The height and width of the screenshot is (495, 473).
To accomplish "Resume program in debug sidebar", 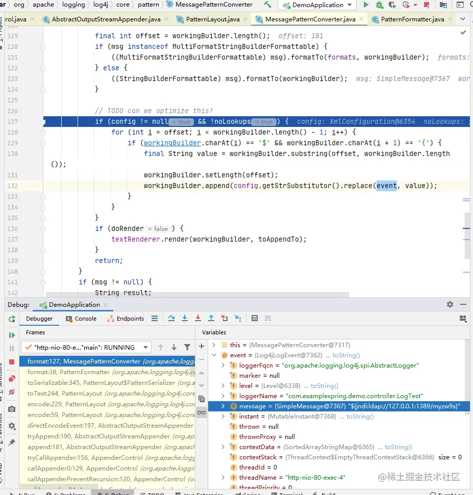I will (12, 335).
